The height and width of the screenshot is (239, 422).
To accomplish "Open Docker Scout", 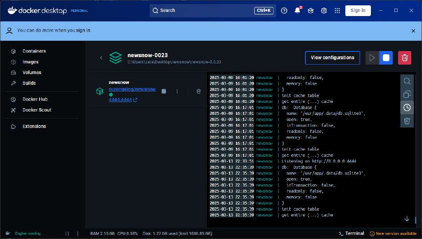I will [37, 110].
